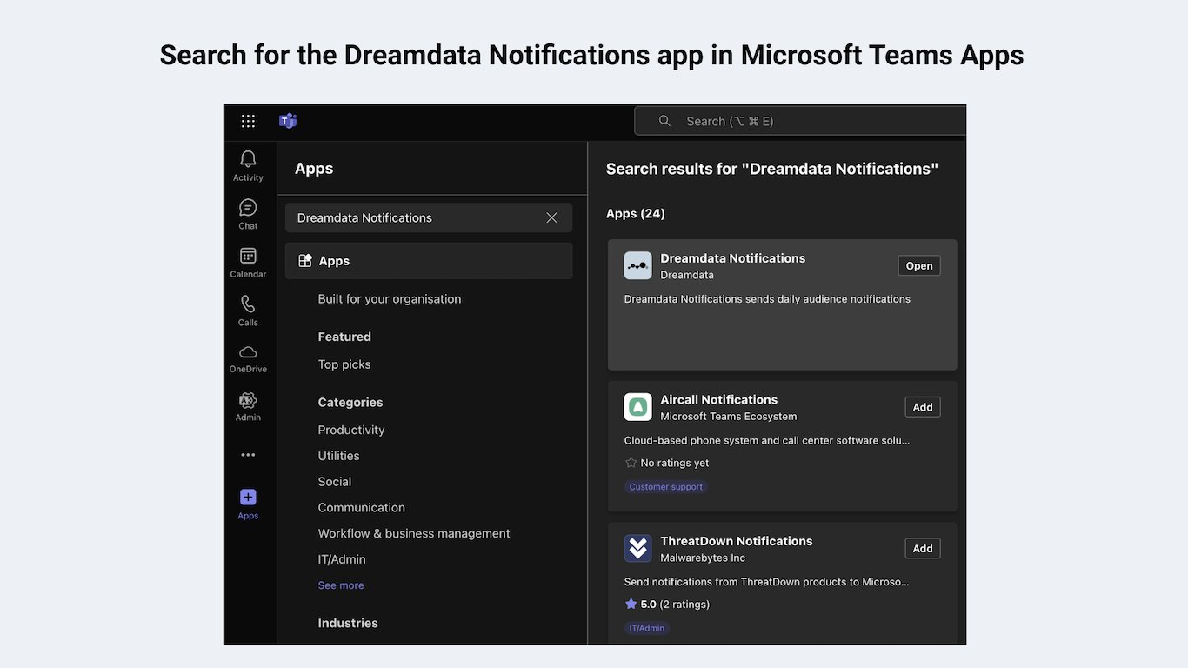Add the Aircall Notifications app
Viewport: 1188px width, 668px height.
(923, 407)
